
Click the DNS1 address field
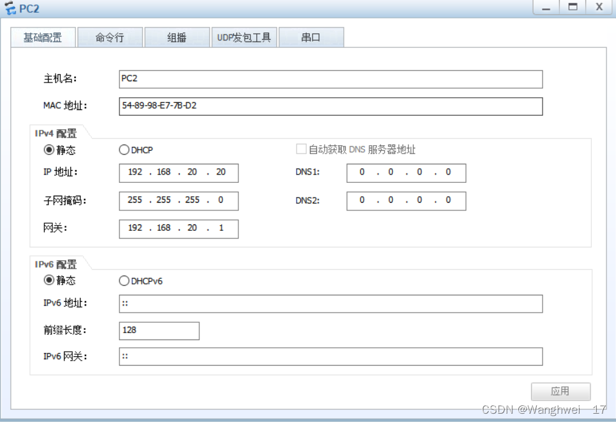coord(406,173)
